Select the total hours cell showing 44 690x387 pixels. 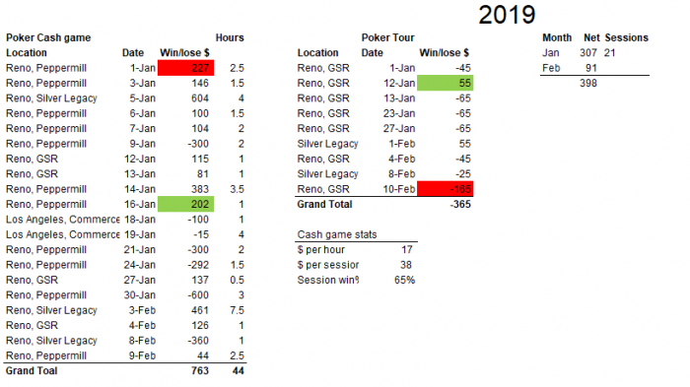[x=239, y=370]
